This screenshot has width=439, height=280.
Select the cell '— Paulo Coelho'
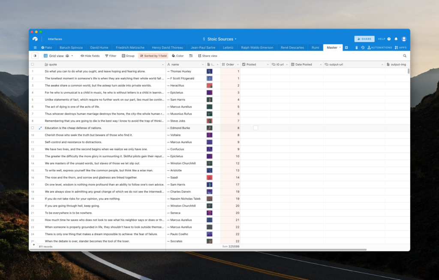(186, 234)
